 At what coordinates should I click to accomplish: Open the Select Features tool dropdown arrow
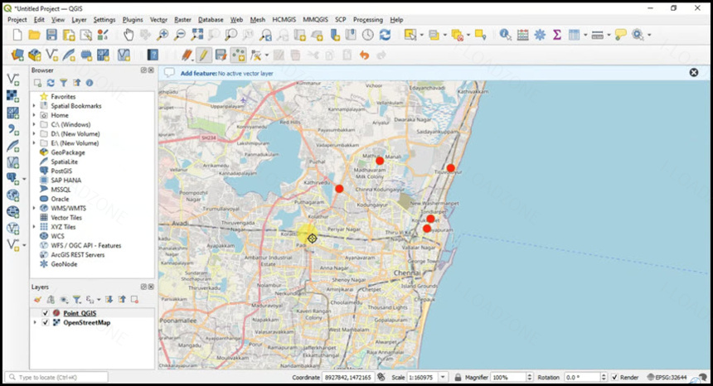[x=421, y=35]
